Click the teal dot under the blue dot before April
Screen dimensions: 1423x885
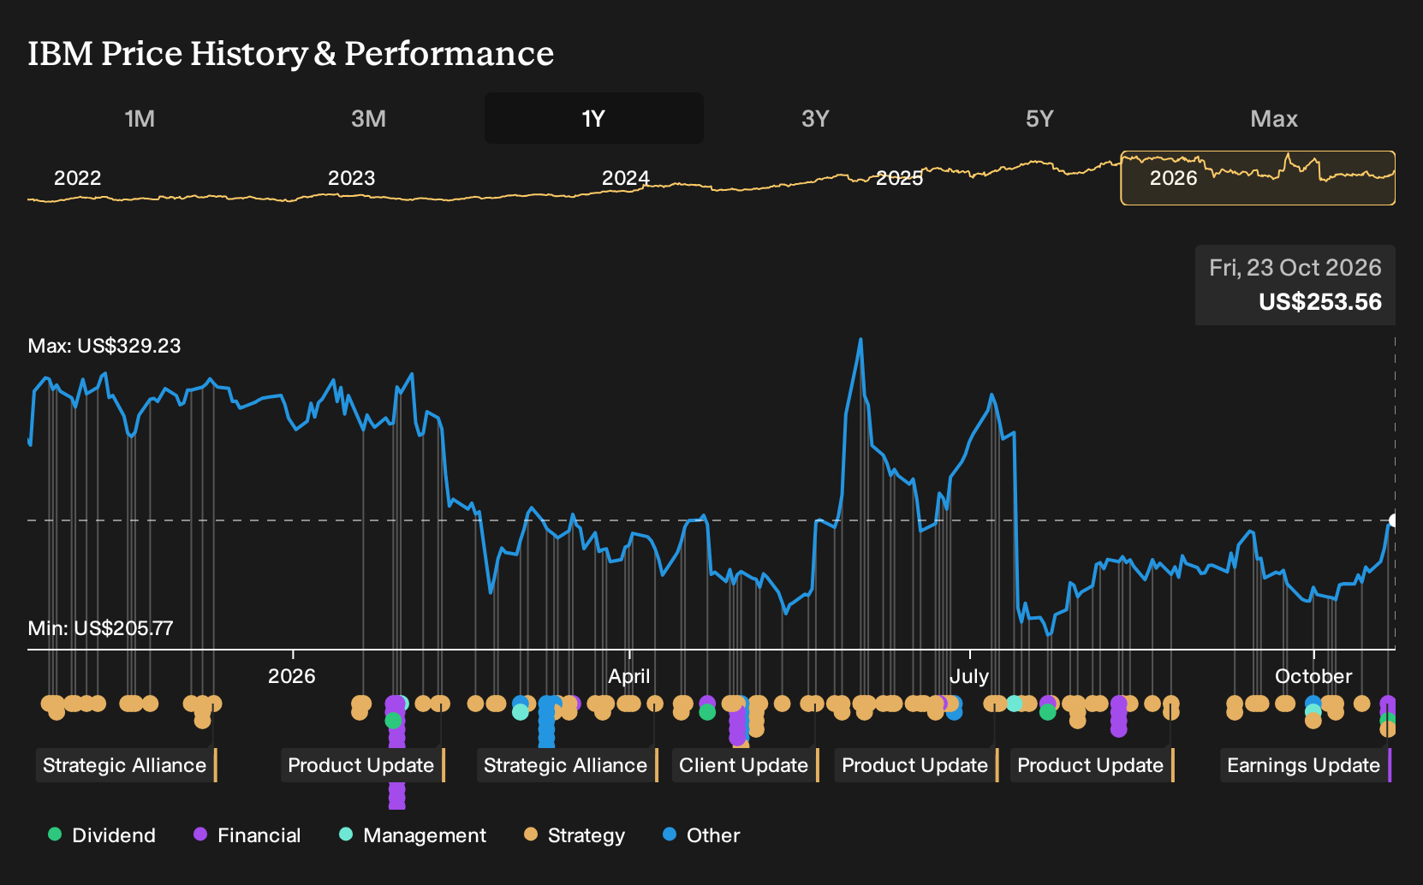pyautogui.click(x=520, y=711)
